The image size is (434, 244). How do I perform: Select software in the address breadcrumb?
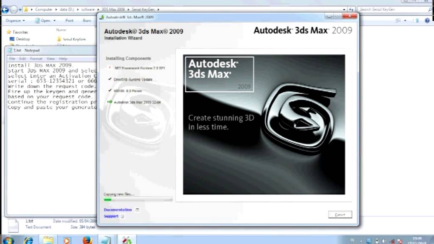[x=88, y=9]
